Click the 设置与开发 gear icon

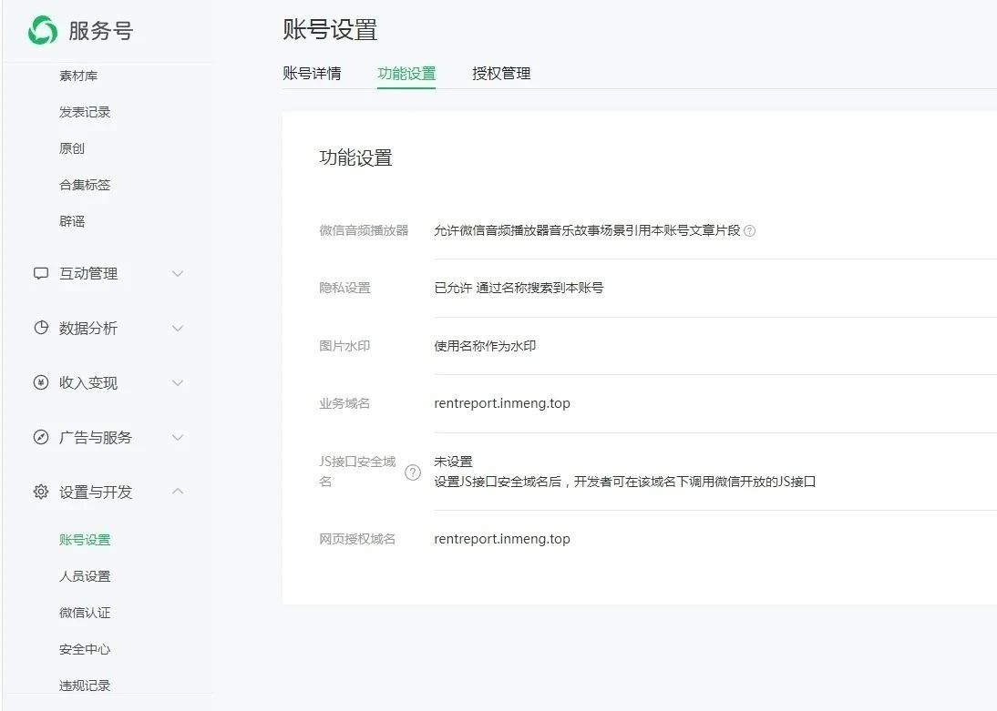tap(41, 492)
